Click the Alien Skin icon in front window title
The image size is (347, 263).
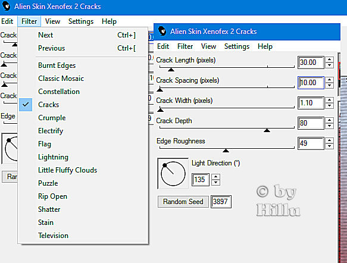[x=162, y=31]
